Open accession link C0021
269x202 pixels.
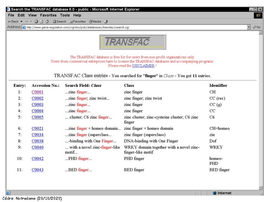point(37,128)
